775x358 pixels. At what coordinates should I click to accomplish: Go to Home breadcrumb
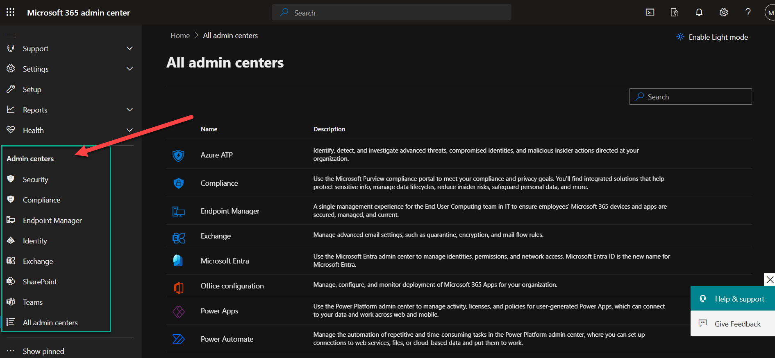[180, 36]
